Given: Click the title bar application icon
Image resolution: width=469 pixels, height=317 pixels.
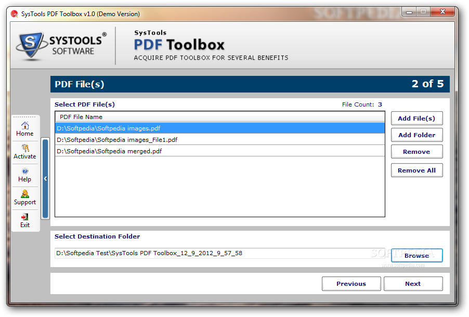Looking at the screenshot, I should click(x=14, y=14).
